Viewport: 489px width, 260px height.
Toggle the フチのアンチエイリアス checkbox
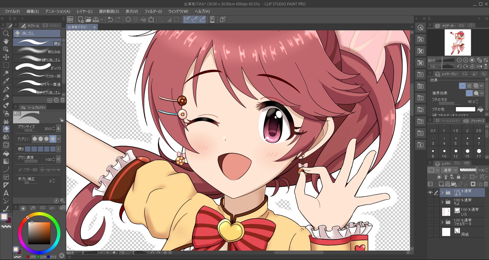click(x=434, y=115)
